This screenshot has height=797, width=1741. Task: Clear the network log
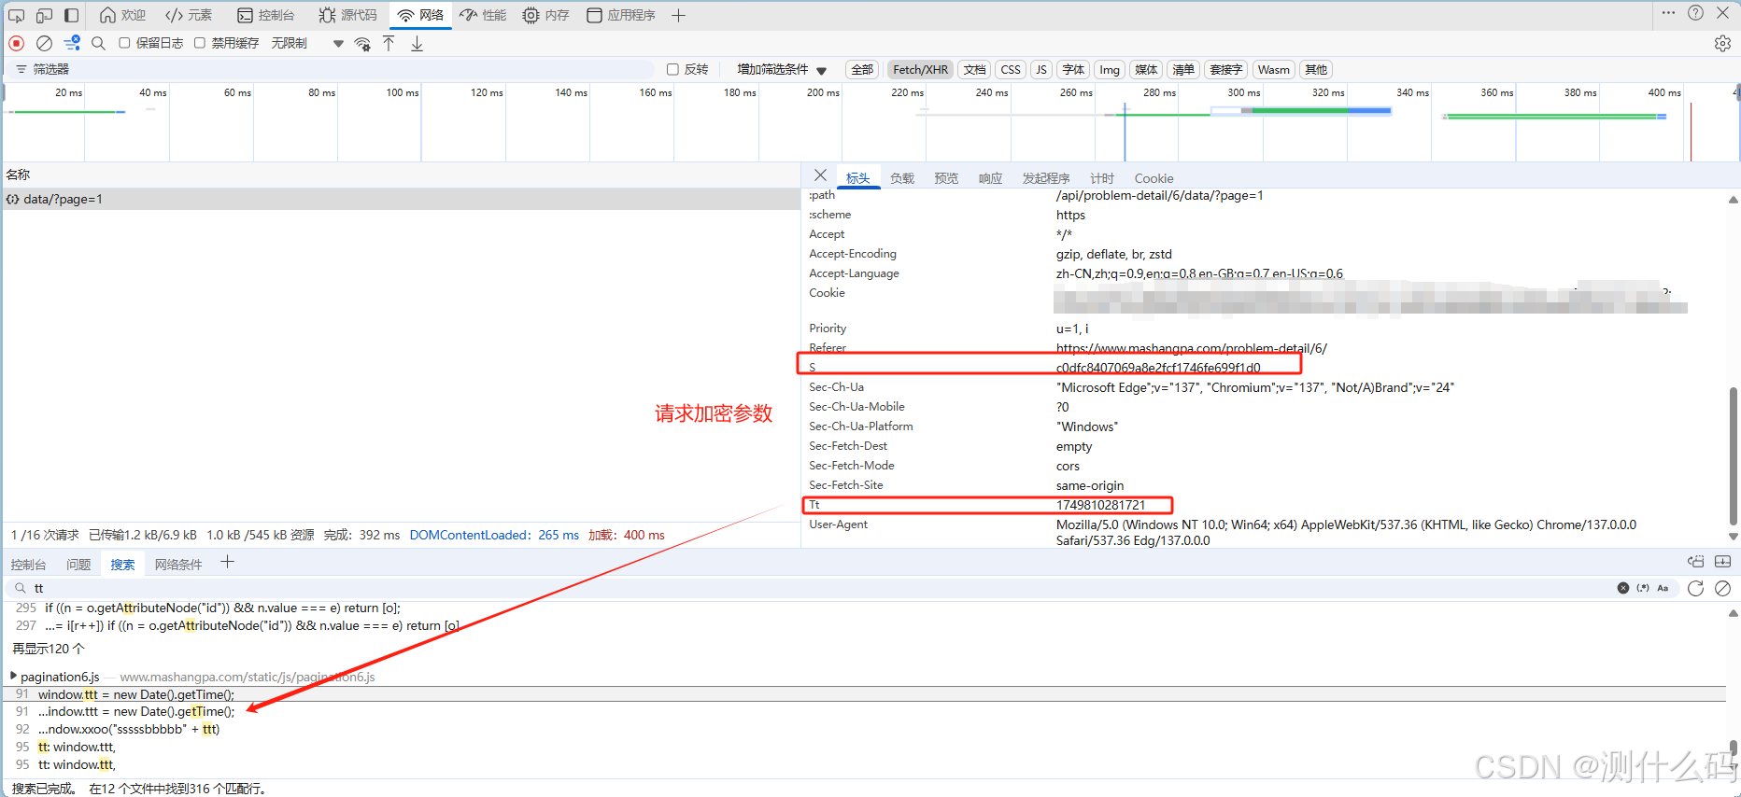[x=44, y=43]
